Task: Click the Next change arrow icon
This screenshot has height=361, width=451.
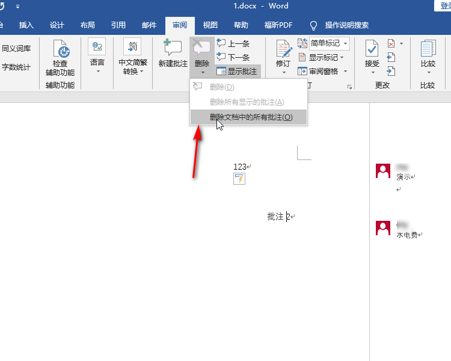Action: coord(391,71)
